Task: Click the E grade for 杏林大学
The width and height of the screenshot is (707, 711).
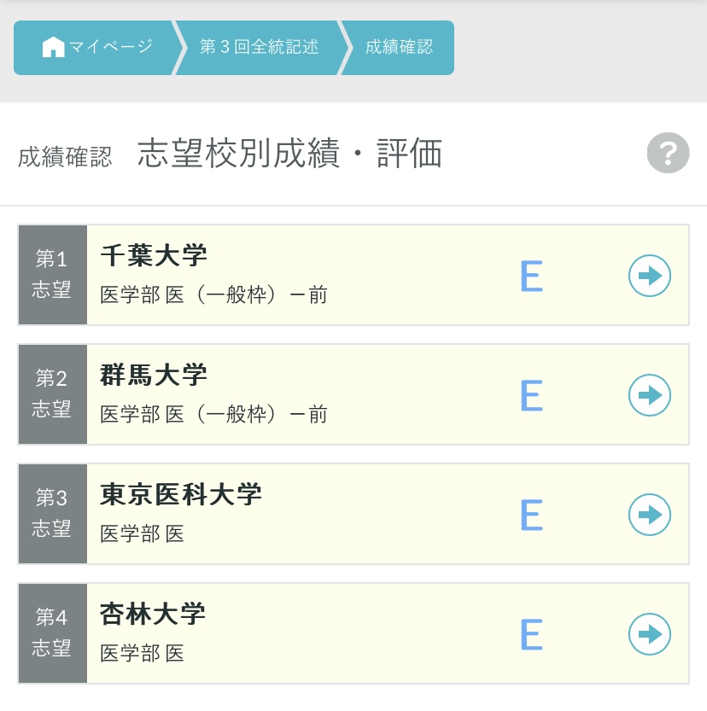Action: pyautogui.click(x=531, y=634)
